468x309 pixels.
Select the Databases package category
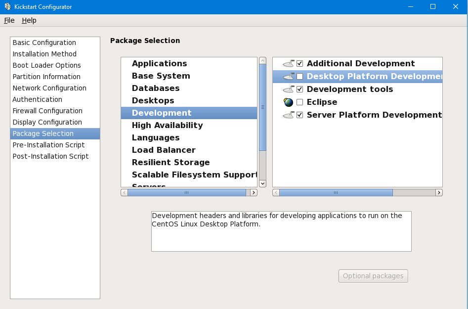[x=156, y=88]
